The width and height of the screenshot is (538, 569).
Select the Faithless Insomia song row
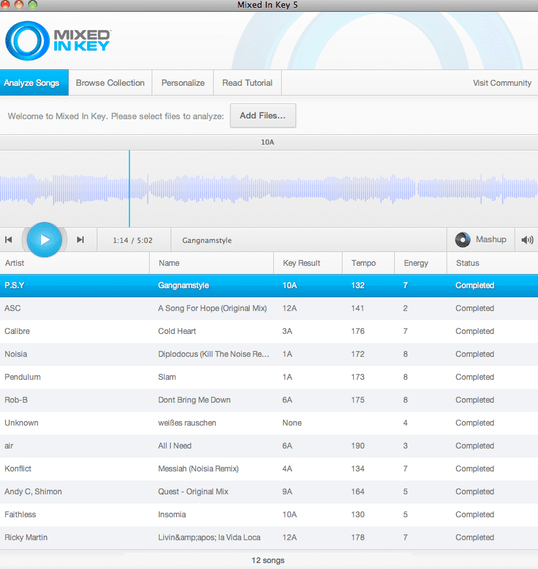pyautogui.click(x=269, y=515)
